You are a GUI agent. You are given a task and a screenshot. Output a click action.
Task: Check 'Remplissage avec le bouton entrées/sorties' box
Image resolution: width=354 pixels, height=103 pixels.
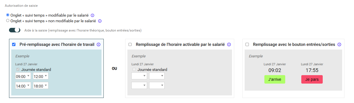(x=247, y=44)
